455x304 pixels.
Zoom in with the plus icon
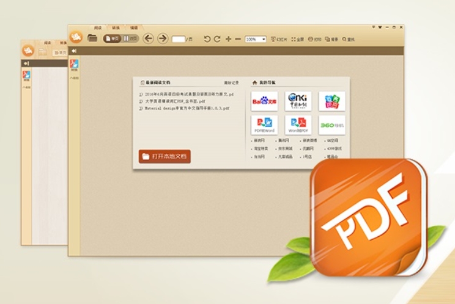(x=228, y=39)
